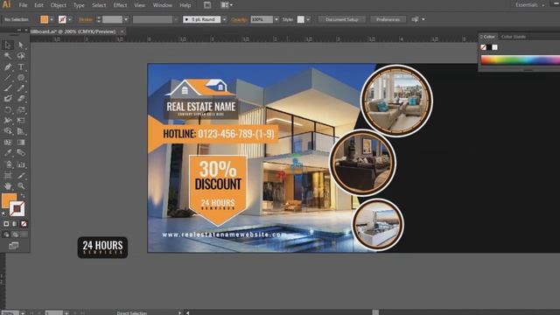The height and width of the screenshot is (315, 560).
Task: Pick the Lasso tool
Action: [21, 56]
